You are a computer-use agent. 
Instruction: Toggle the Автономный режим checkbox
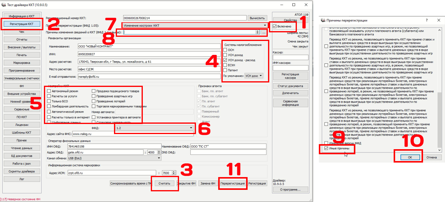(49, 91)
